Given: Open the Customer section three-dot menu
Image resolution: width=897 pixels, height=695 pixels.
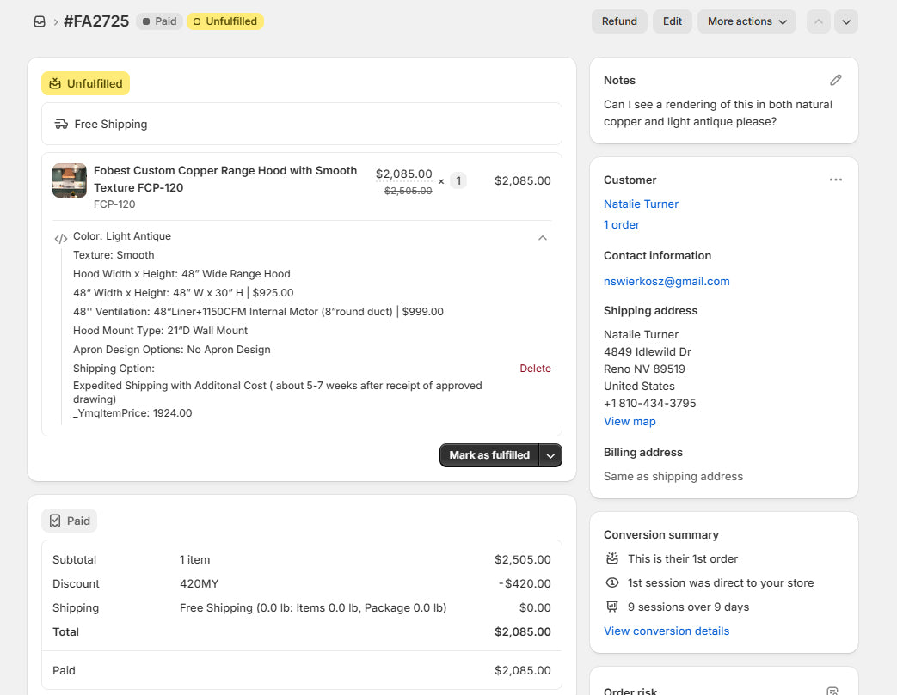Looking at the screenshot, I should pyautogui.click(x=836, y=180).
